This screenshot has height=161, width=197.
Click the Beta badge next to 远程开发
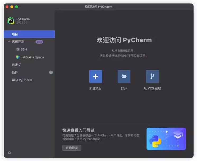pyautogui.click(x=39, y=42)
